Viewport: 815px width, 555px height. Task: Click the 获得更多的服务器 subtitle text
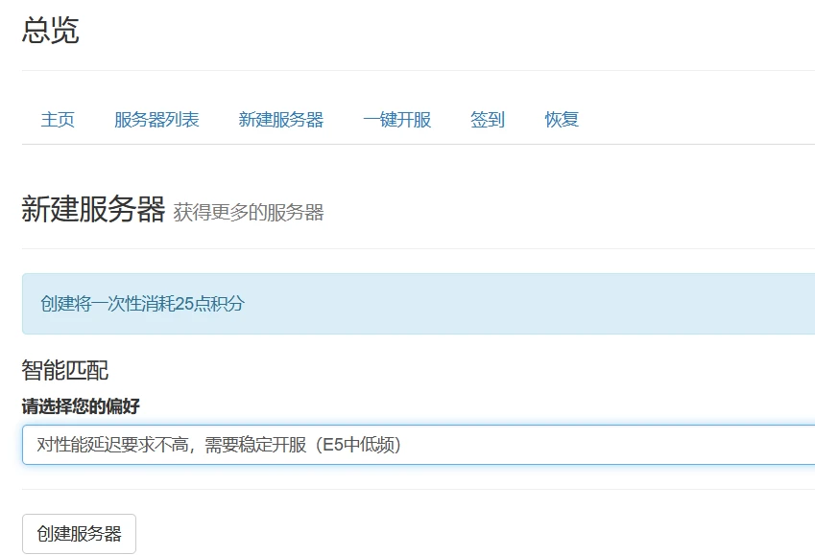(x=249, y=213)
